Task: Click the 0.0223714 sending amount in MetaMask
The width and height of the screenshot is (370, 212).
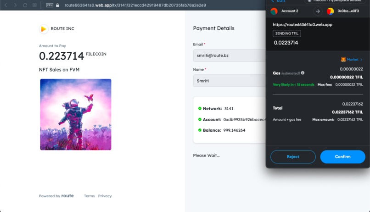Action: 286,43
